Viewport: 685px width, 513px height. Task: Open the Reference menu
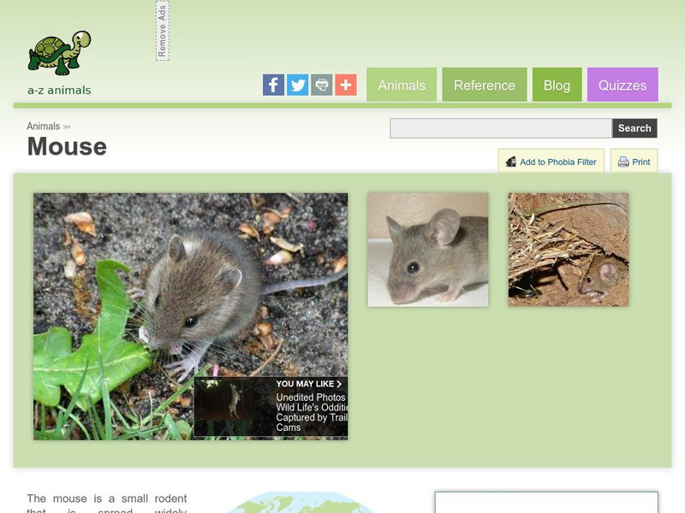[x=485, y=85]
